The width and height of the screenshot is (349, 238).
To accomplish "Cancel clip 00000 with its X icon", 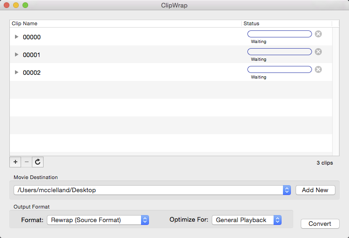I will tap(318, 34).
